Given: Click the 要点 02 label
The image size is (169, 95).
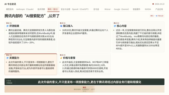Looking at the screenshot, I should [63, 23].
